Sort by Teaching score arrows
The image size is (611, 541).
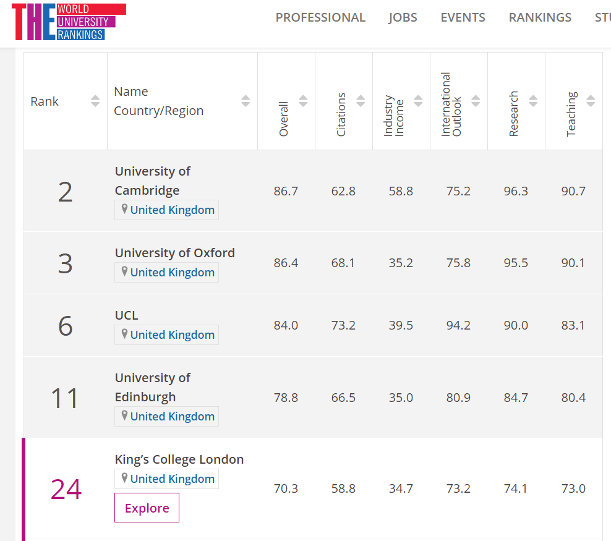click(591, 101)
